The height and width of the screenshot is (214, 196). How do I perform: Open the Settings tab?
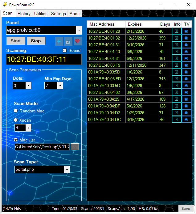click(x=59, y=14)
